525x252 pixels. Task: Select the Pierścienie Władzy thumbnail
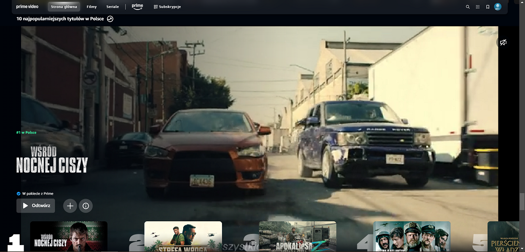[506, 237]
